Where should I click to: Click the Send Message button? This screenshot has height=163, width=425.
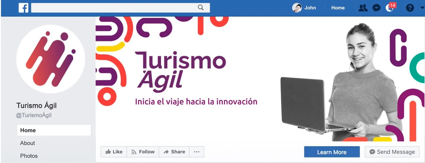(x=392, y=152)
